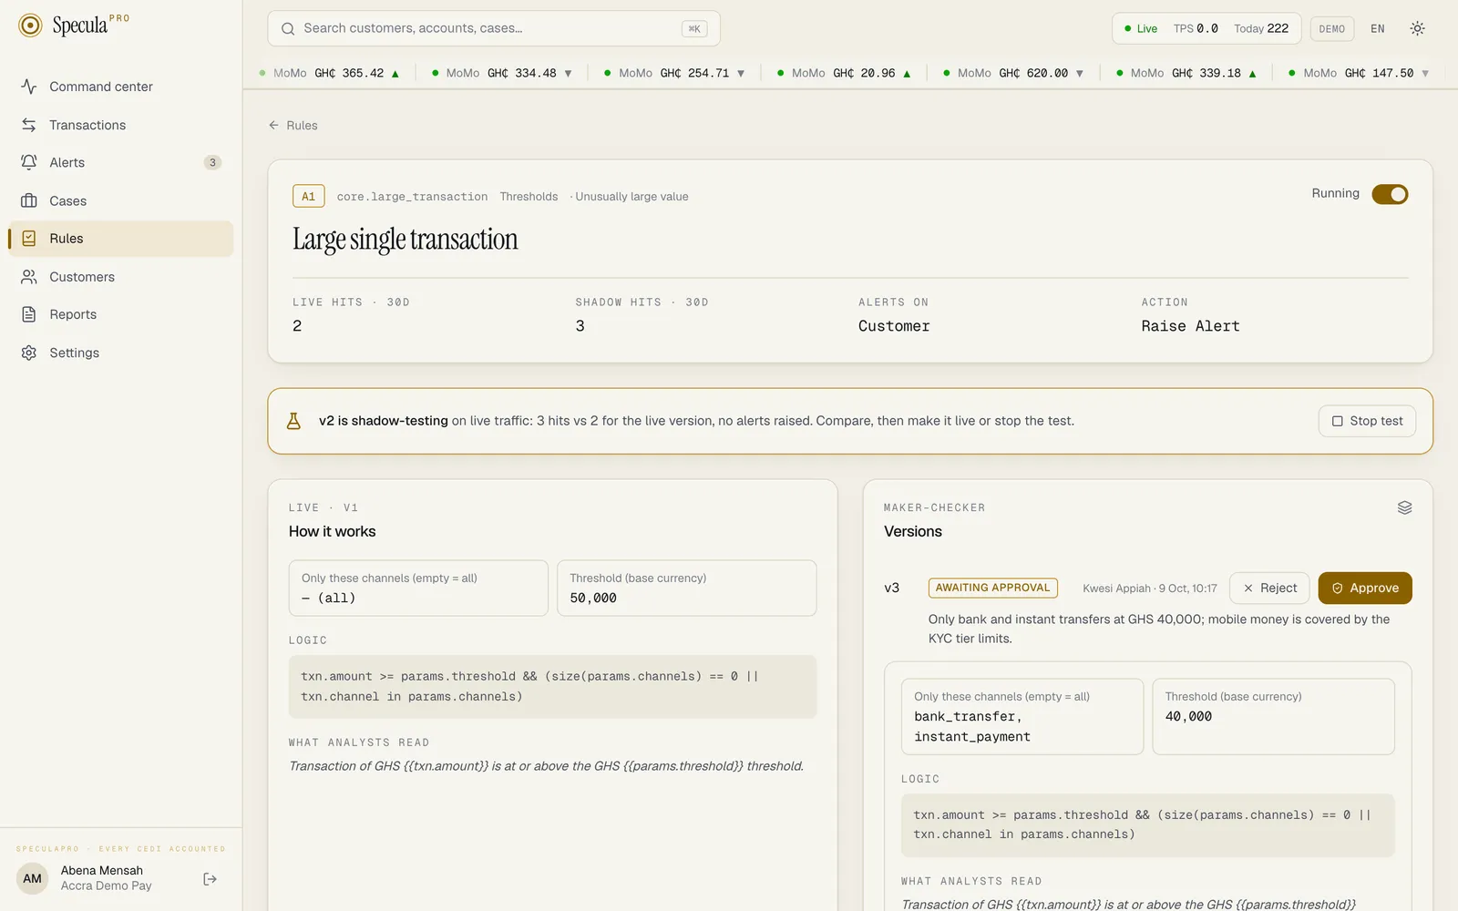The width and height of the screenshot is (1458, 911).
Task: Click the Thresholds category label
Action: tap(529, 197)
